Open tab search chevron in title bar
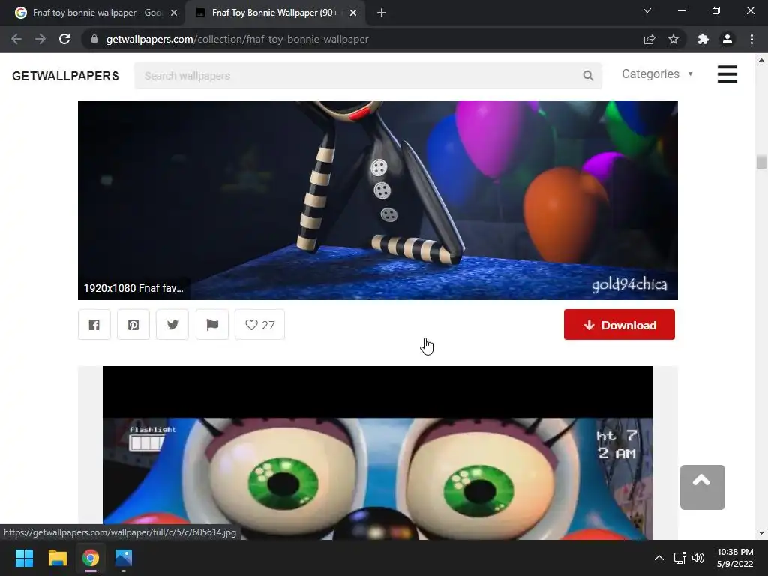Screen dimensions: 768x576 click(x=647, y=10)
